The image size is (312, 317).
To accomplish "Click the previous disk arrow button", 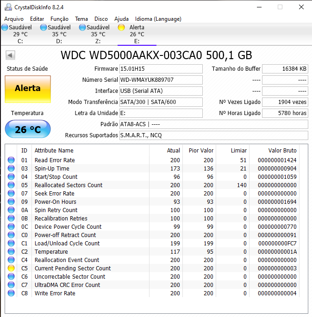I will click(10, 55).
